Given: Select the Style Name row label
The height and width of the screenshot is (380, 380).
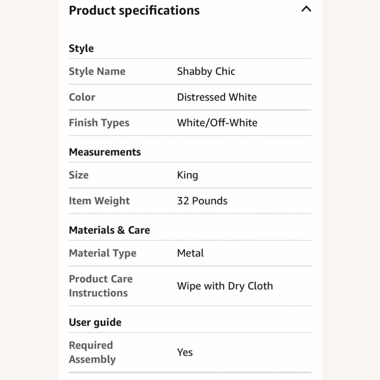Looking at the screenshot, I should [x=97, y=71].
